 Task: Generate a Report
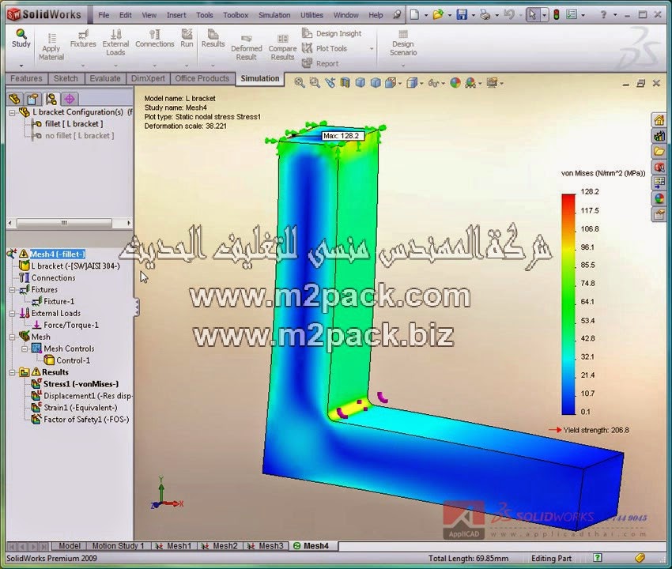320,63
